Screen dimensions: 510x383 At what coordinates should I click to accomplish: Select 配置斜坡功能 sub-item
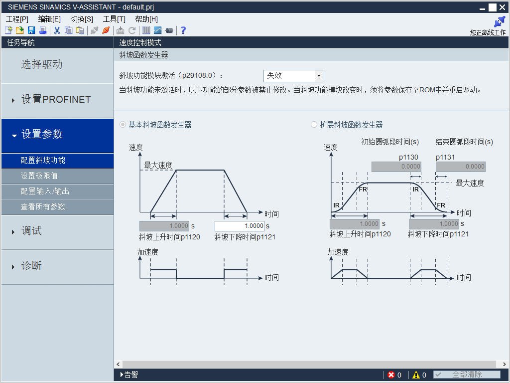tap(58, 161)
